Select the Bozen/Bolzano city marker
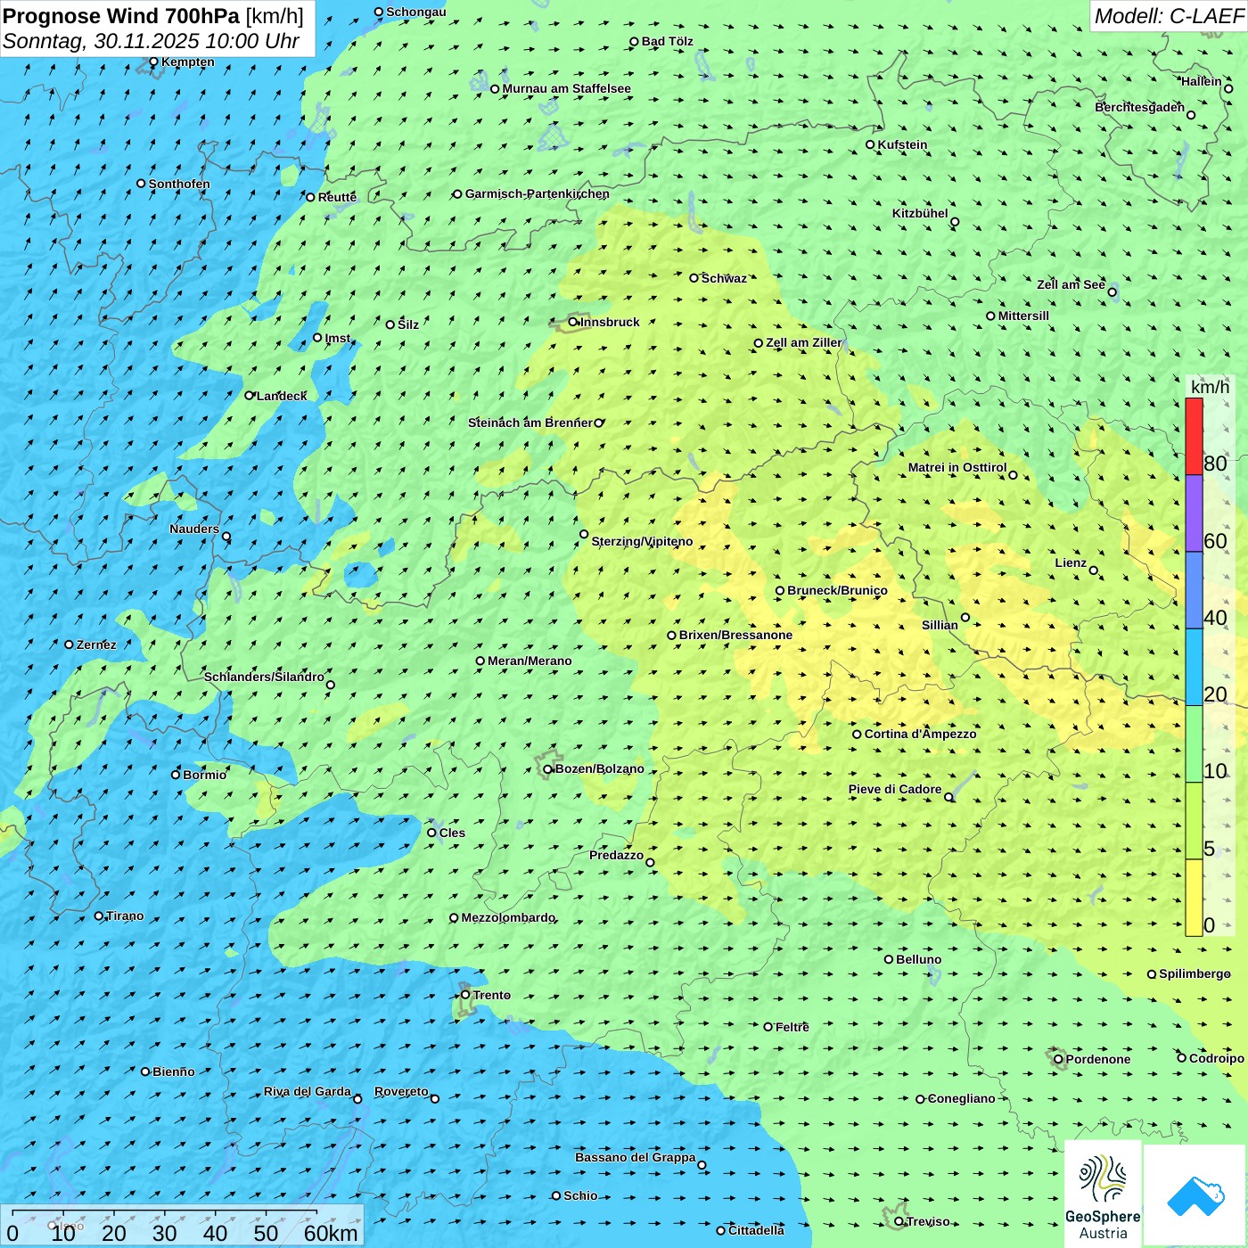The width and height of the screenshot is (1248, 1248). pyautogui.click(x=548, y=769)
